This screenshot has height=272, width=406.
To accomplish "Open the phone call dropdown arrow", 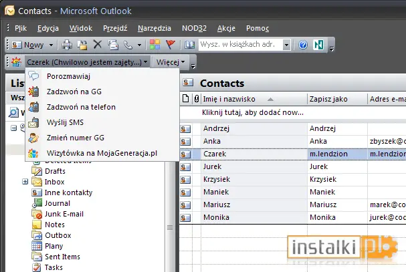I will pos(140,45).
